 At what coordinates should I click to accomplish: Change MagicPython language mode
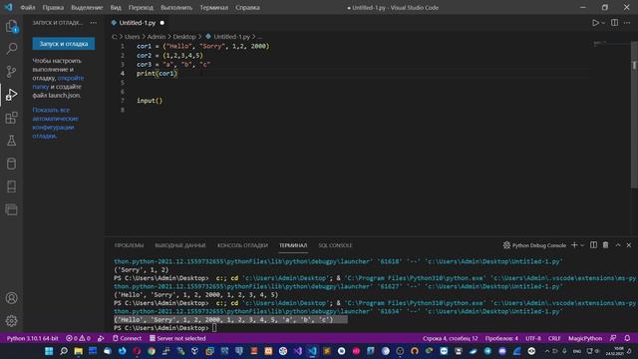click(585, 338)
